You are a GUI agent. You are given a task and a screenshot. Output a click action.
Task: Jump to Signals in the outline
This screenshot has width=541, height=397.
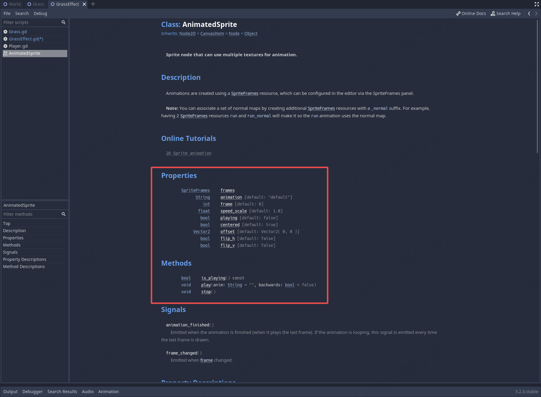(x=35, y=252)
